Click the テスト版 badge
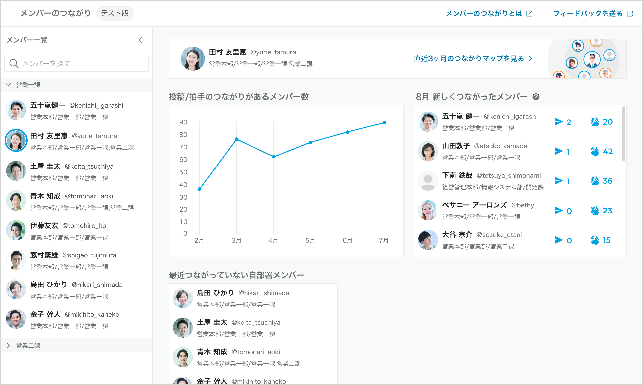The width and height of the screenshot is (643, 385). click(x=115, y=13)
